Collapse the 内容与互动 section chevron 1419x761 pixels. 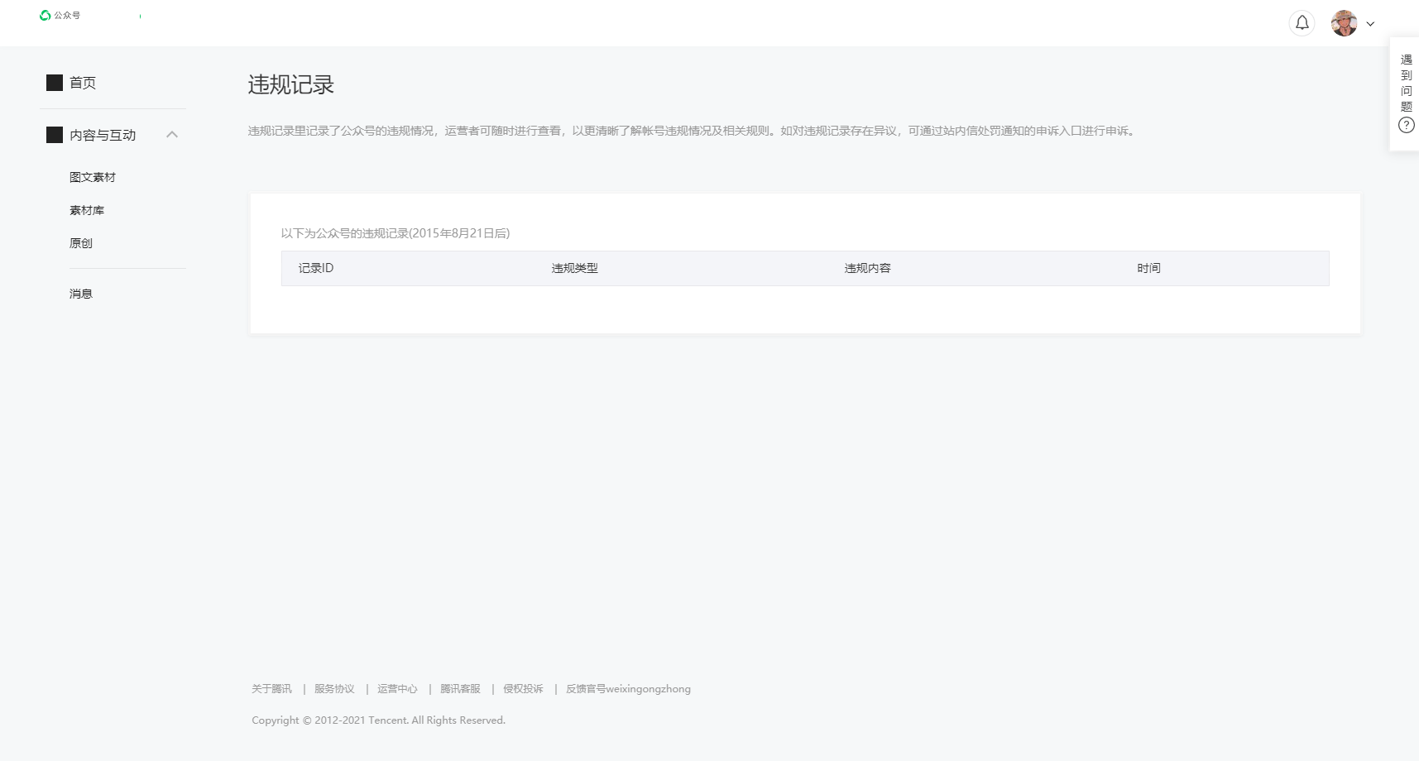click(172, 135)
